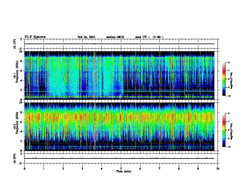This screenshot has height=189, width=245.
Task: Click the "5" tick on ch.3(V) axis
Action: point(21,154)
